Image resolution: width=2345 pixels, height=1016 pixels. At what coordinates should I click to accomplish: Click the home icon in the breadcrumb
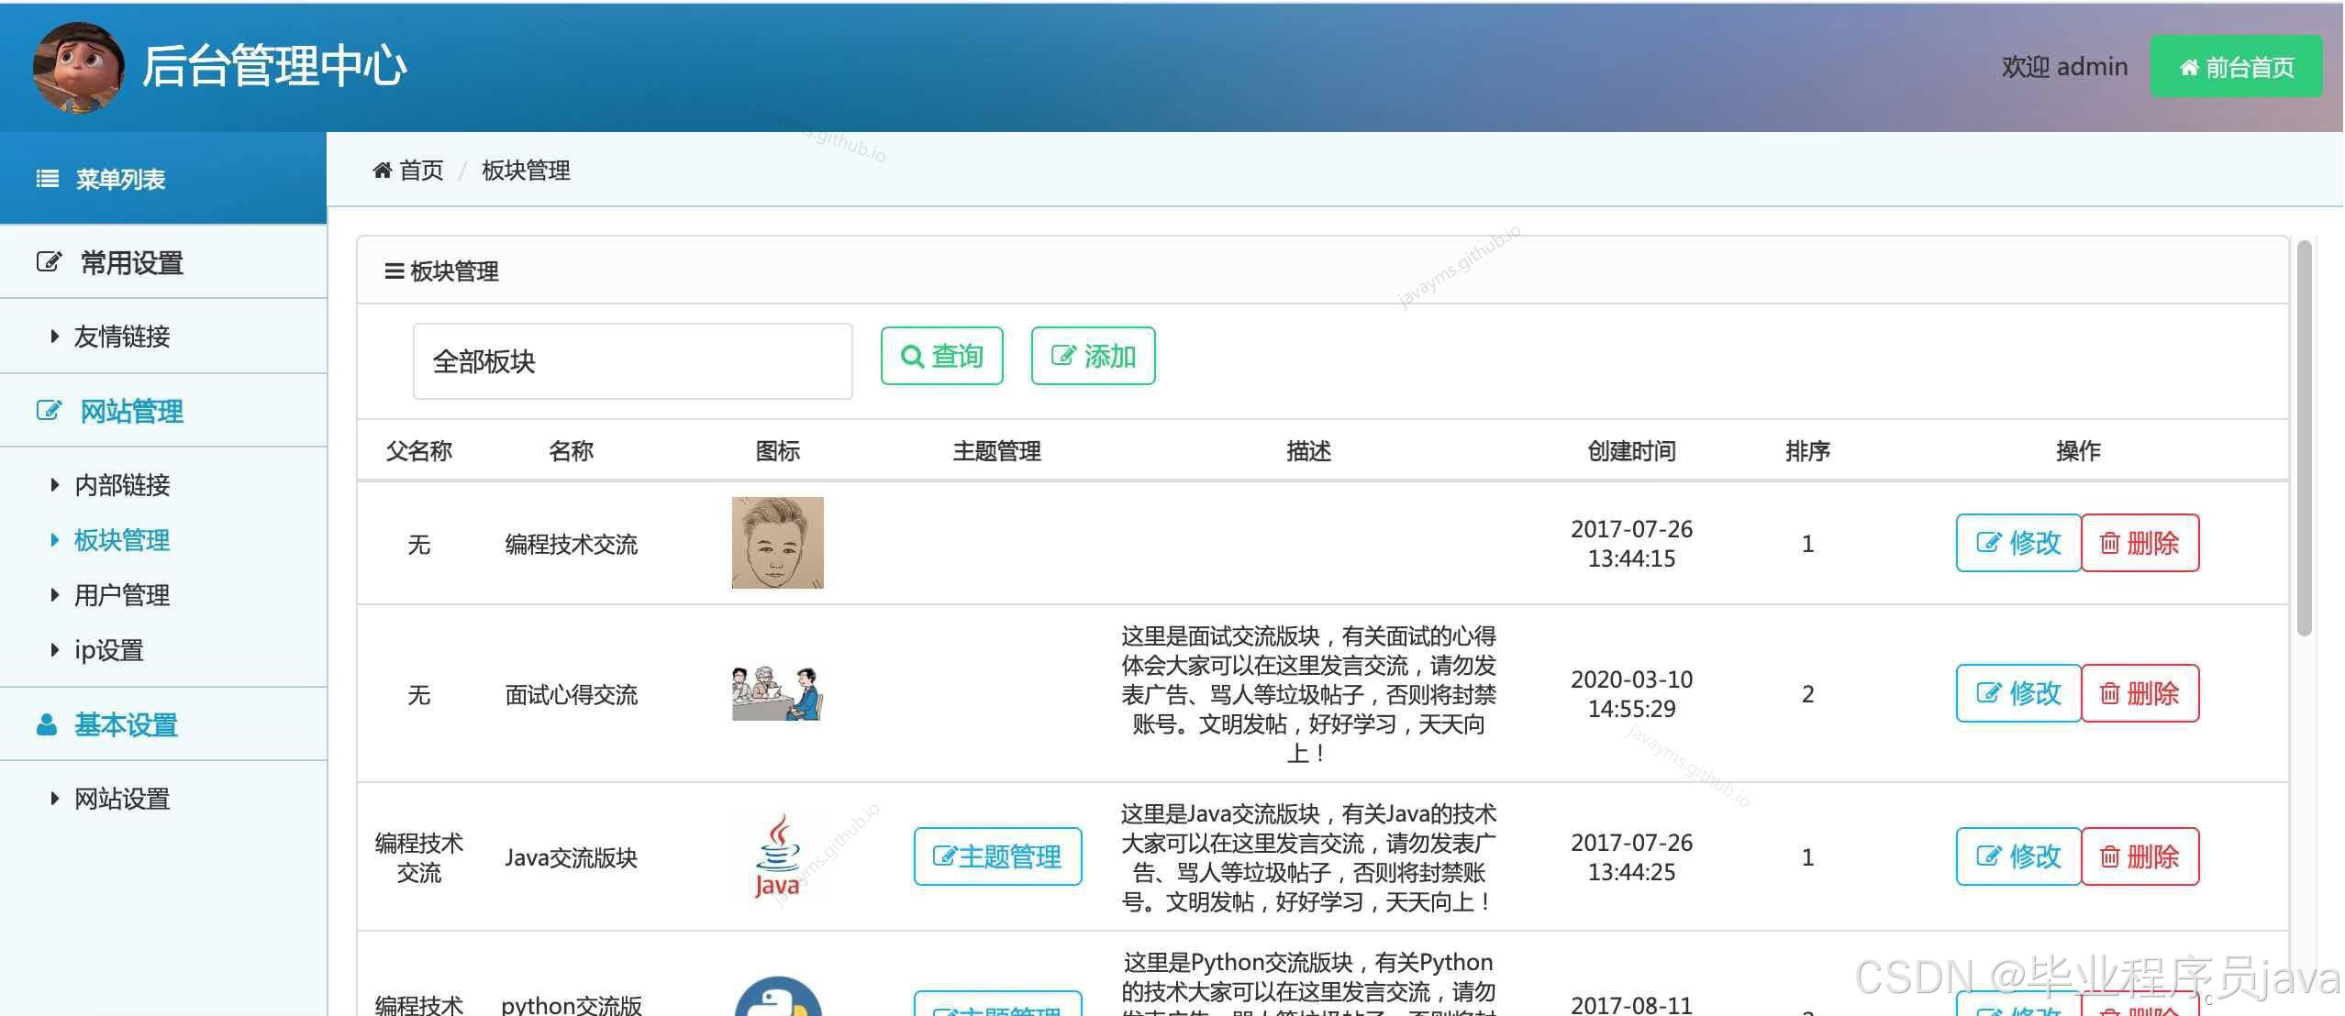coord(383,171)
